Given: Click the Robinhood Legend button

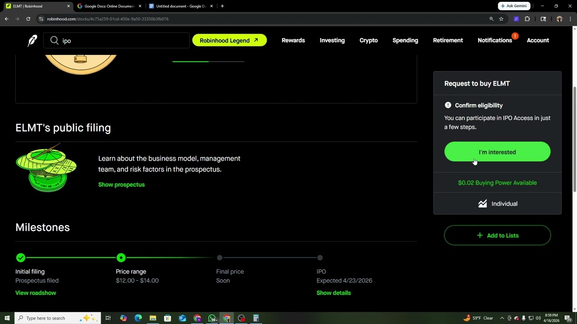Looking at the screenshot, I should coord(229,40).
